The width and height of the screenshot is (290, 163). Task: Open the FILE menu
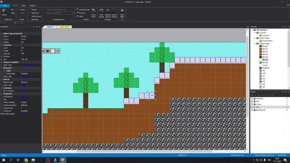[x=5, y=6]
